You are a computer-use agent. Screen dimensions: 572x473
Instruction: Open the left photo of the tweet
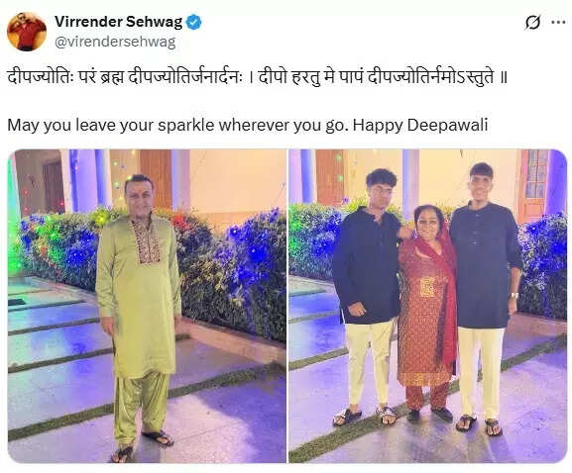tap(147, 306)
